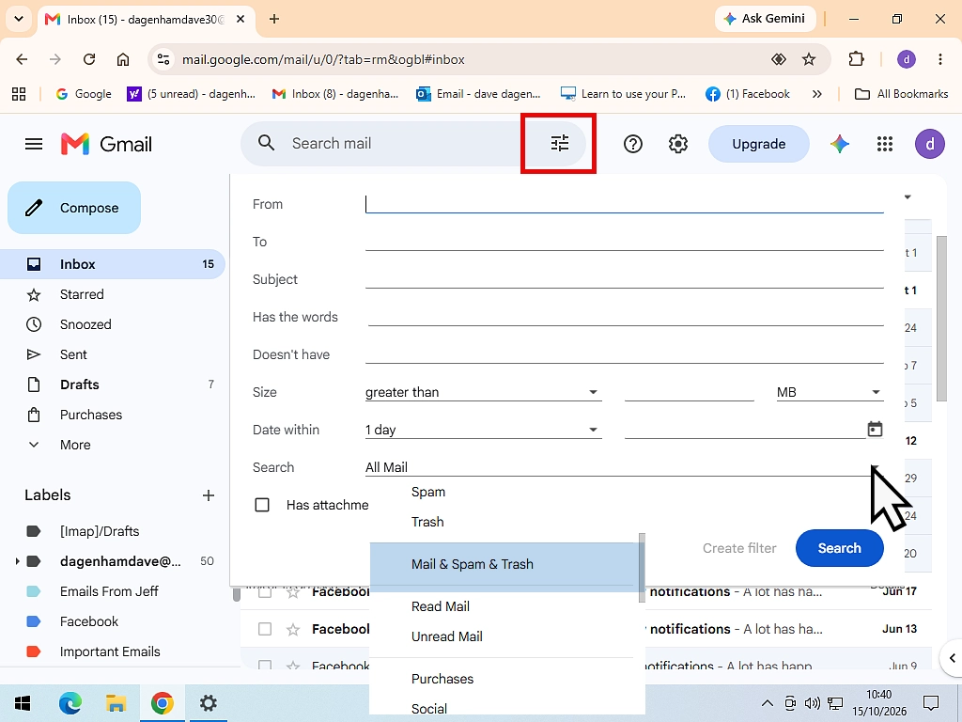The image size is (962, 722).
Task: Open Windows Settings from the taskbar
Action: pos(209,703)
